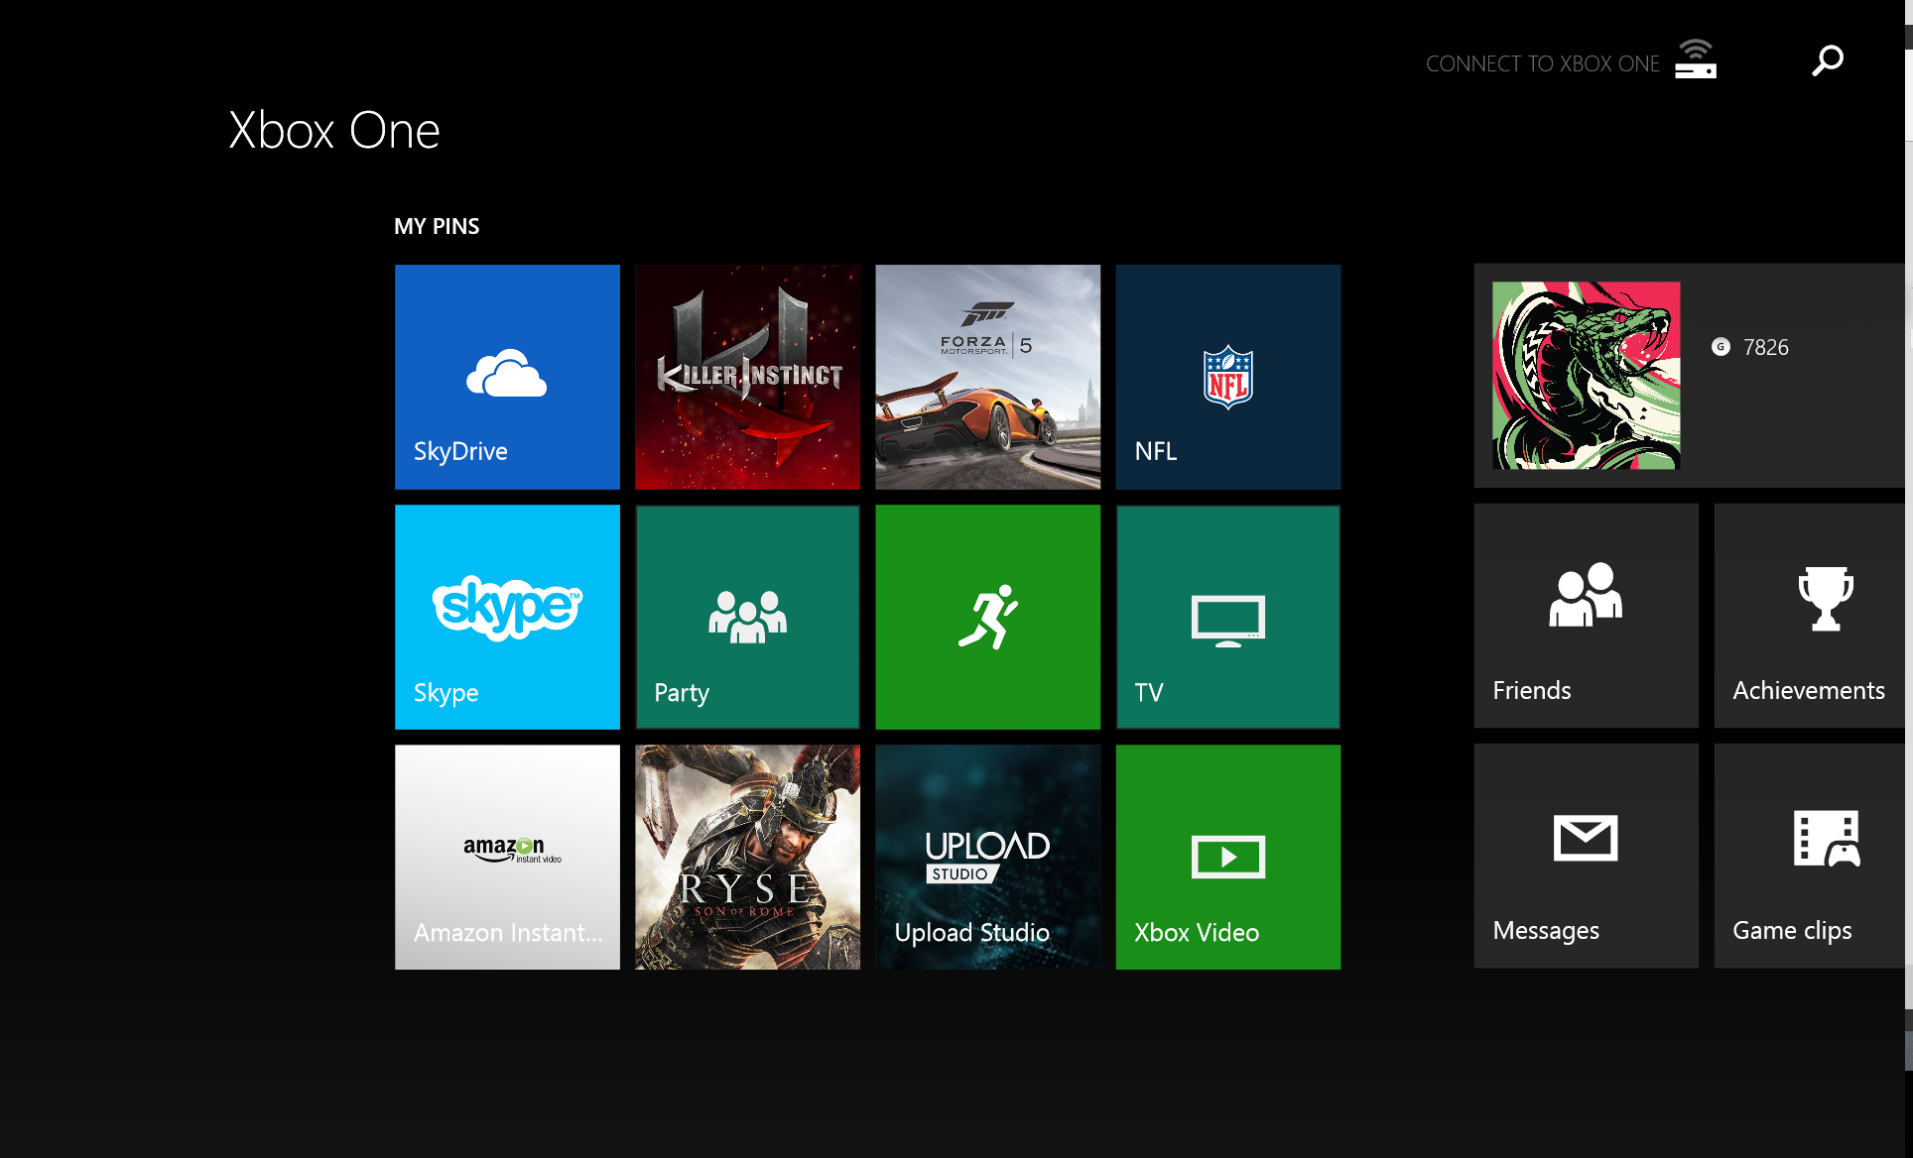1913x1158 pixels.
Task: Open the Party tile
Action: click(747, 617)
